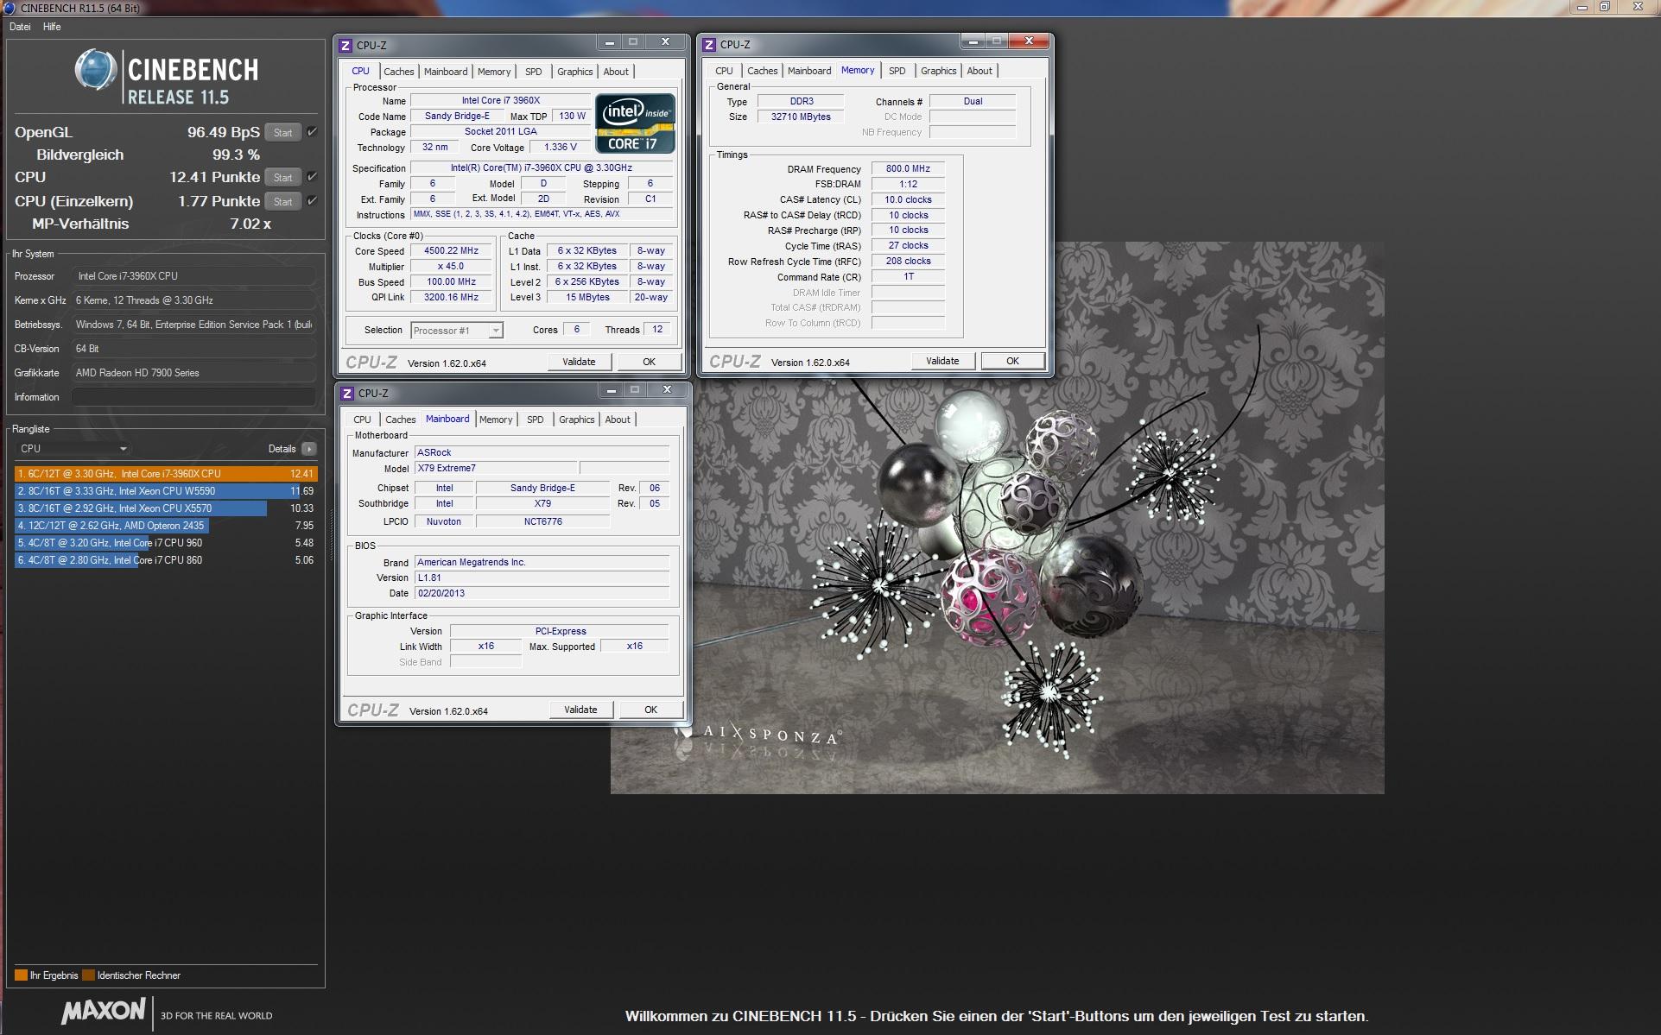This screenshot has width=1661, height=1035.
Task: Select ranking entry Intel Xeon CPU W5590
Action: 166,491
